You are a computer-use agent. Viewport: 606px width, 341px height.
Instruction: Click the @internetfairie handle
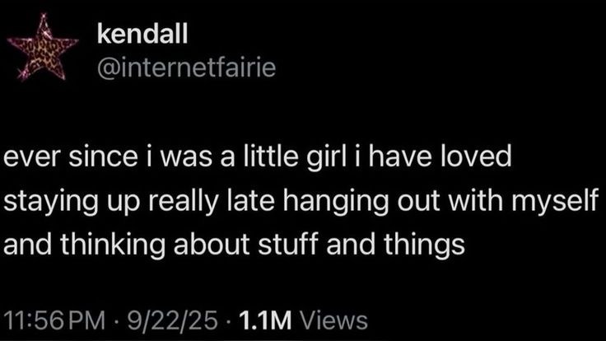[x=187, y=65]
